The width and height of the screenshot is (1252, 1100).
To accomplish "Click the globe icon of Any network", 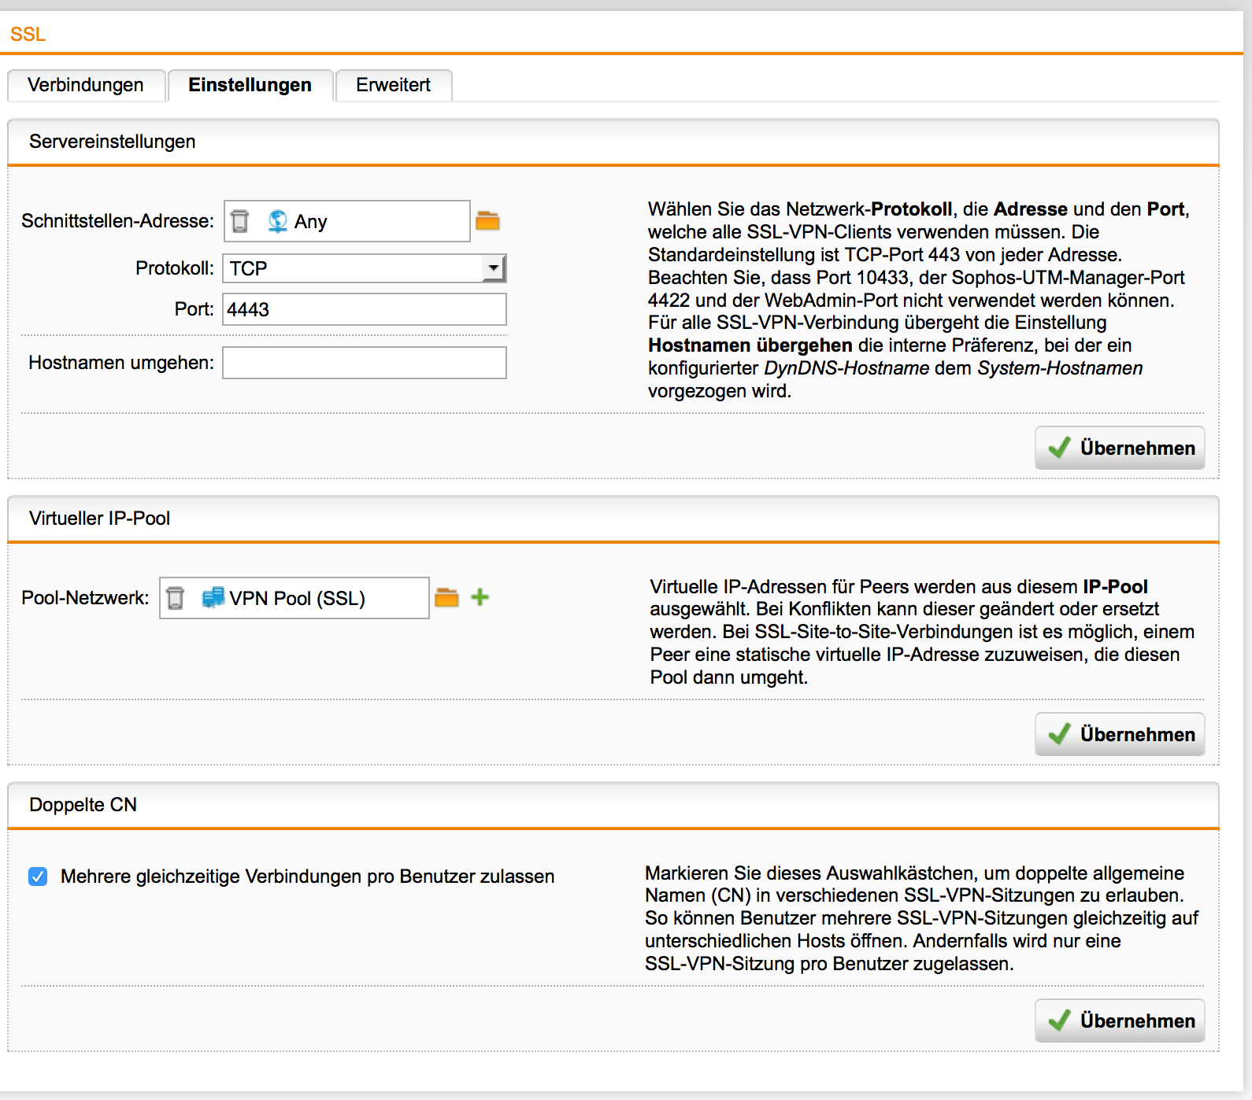I will [277, 221].
